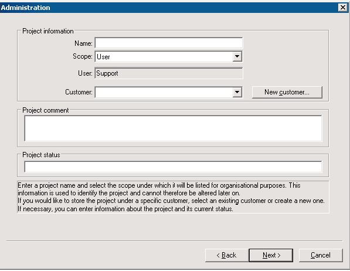Click the Name: label

(83, 43)
